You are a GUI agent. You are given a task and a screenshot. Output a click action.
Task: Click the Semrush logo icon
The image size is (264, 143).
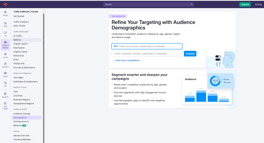tap(5, 4)
